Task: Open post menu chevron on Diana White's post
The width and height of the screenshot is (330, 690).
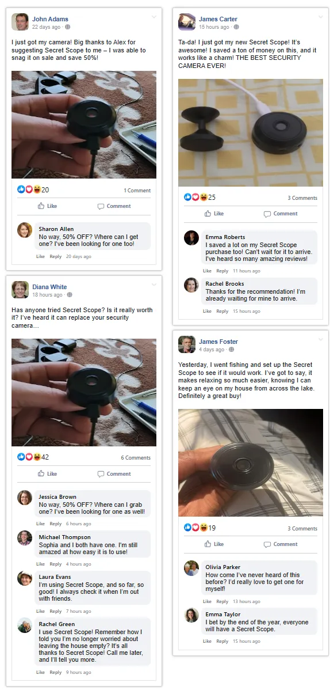Action: (x=154, y=285)
